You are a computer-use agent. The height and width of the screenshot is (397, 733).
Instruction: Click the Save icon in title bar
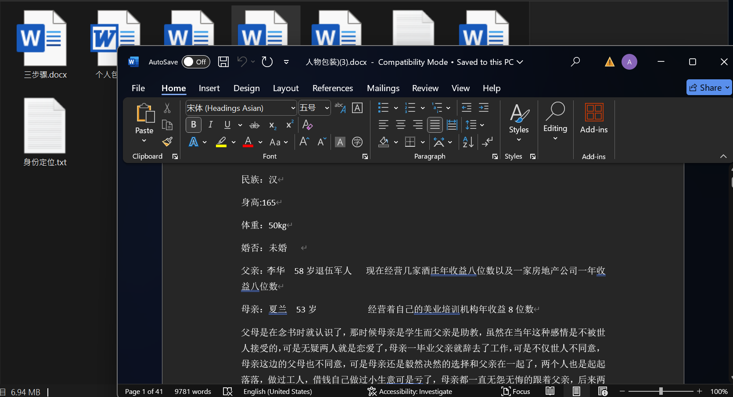(x=223, y=62)
